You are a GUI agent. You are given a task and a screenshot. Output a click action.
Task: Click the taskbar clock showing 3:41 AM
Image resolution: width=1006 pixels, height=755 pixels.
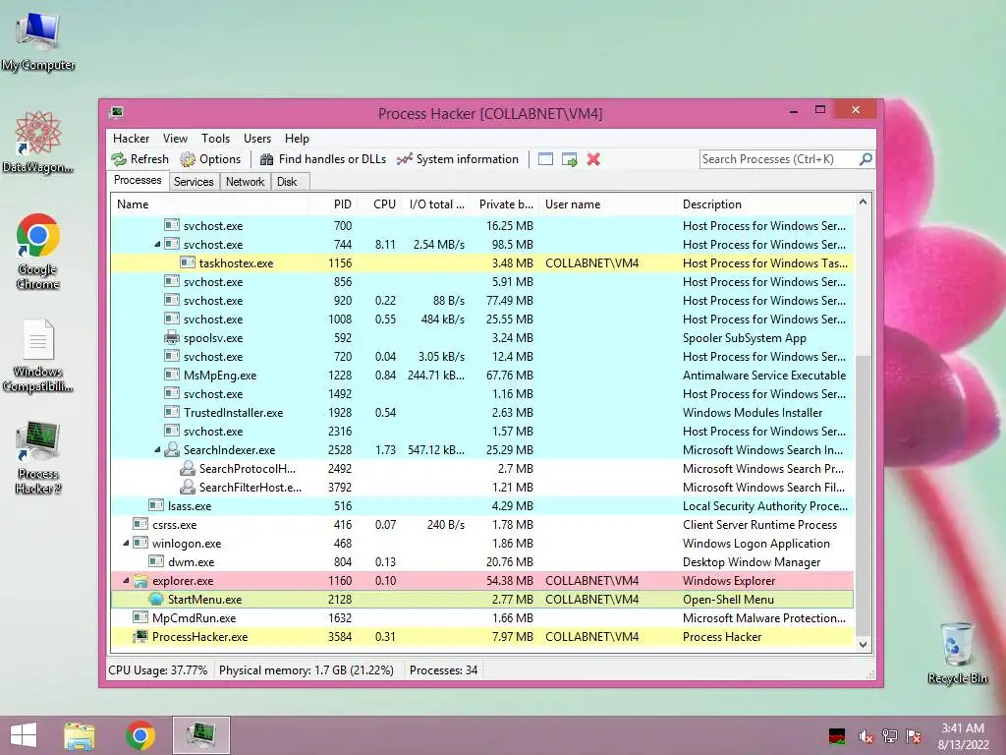coord(963,735)
